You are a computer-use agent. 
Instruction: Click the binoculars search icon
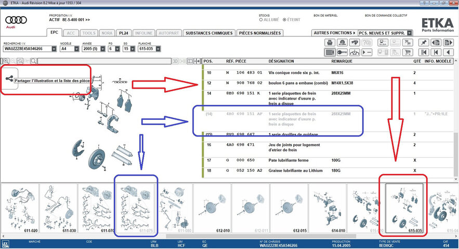click(355, 43)
